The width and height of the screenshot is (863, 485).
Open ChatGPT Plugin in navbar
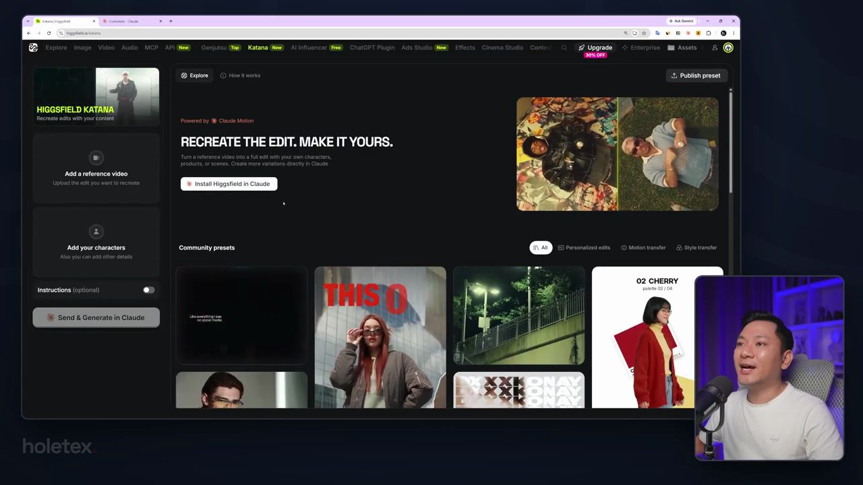click(372, 48)
